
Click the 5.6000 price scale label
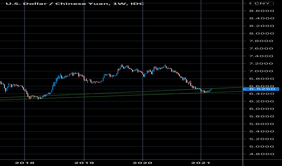tap(262, 124)
